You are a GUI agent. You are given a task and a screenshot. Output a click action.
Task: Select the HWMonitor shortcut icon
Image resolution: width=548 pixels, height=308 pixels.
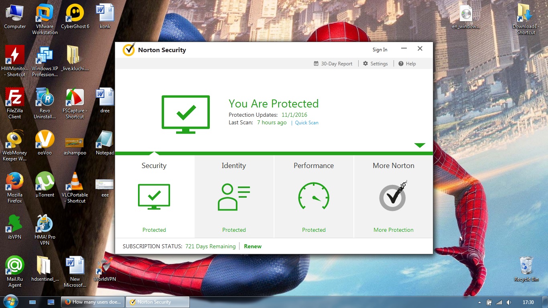(15, 61)
